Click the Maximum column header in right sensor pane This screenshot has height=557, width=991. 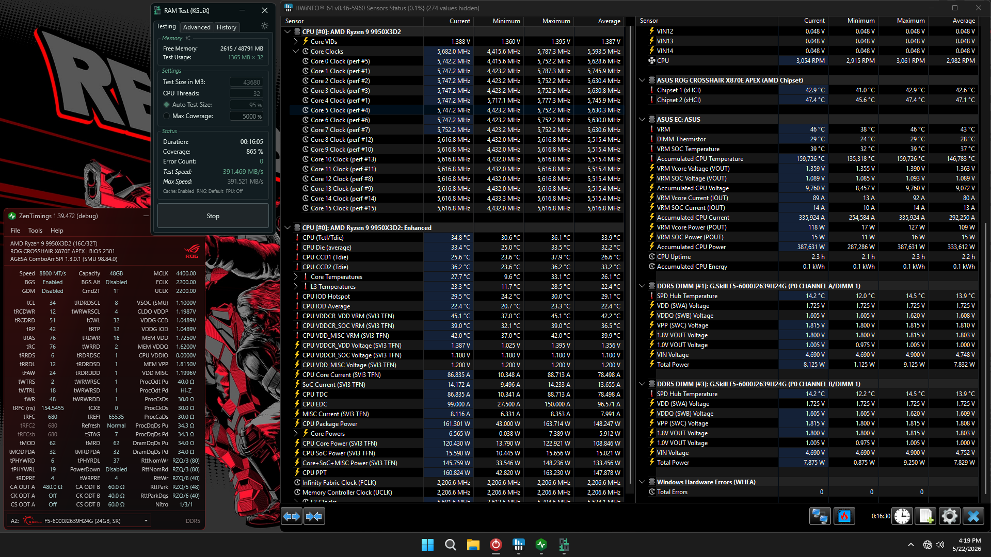(x=902, y=21)
